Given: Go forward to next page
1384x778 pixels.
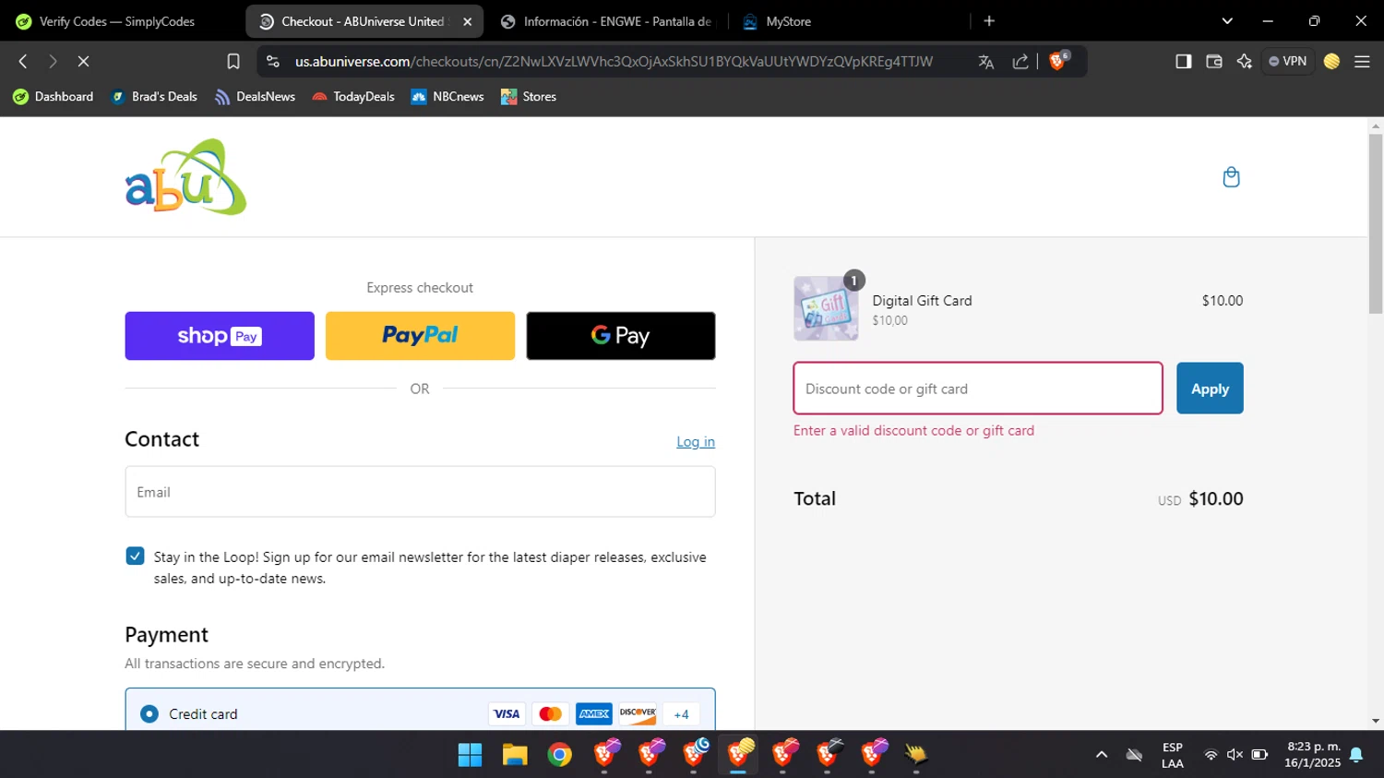Looking at the screenshot, I should tap(53, 61).
